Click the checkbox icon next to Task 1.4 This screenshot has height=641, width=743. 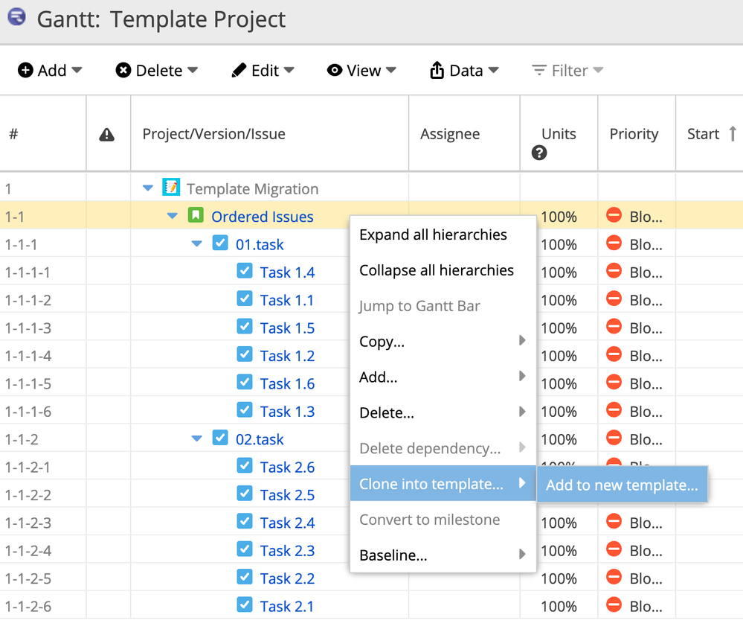245,271
